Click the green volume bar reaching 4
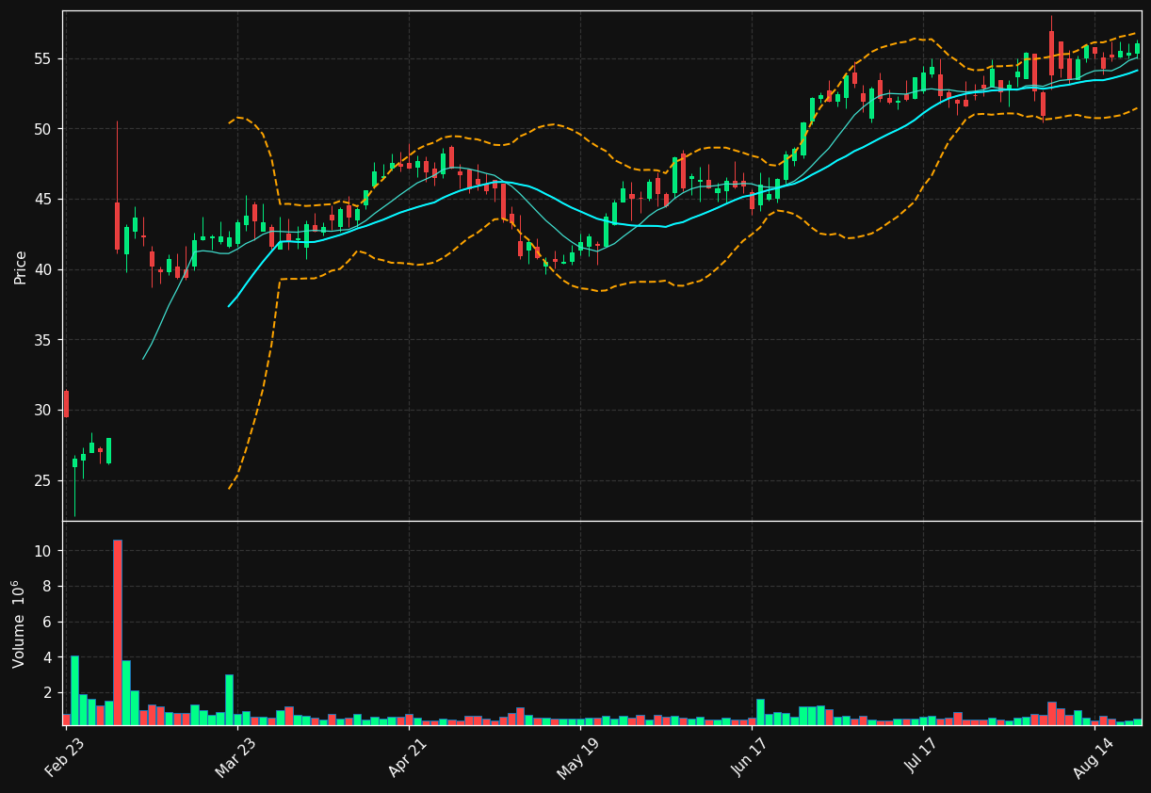 [x=74, y=690]
